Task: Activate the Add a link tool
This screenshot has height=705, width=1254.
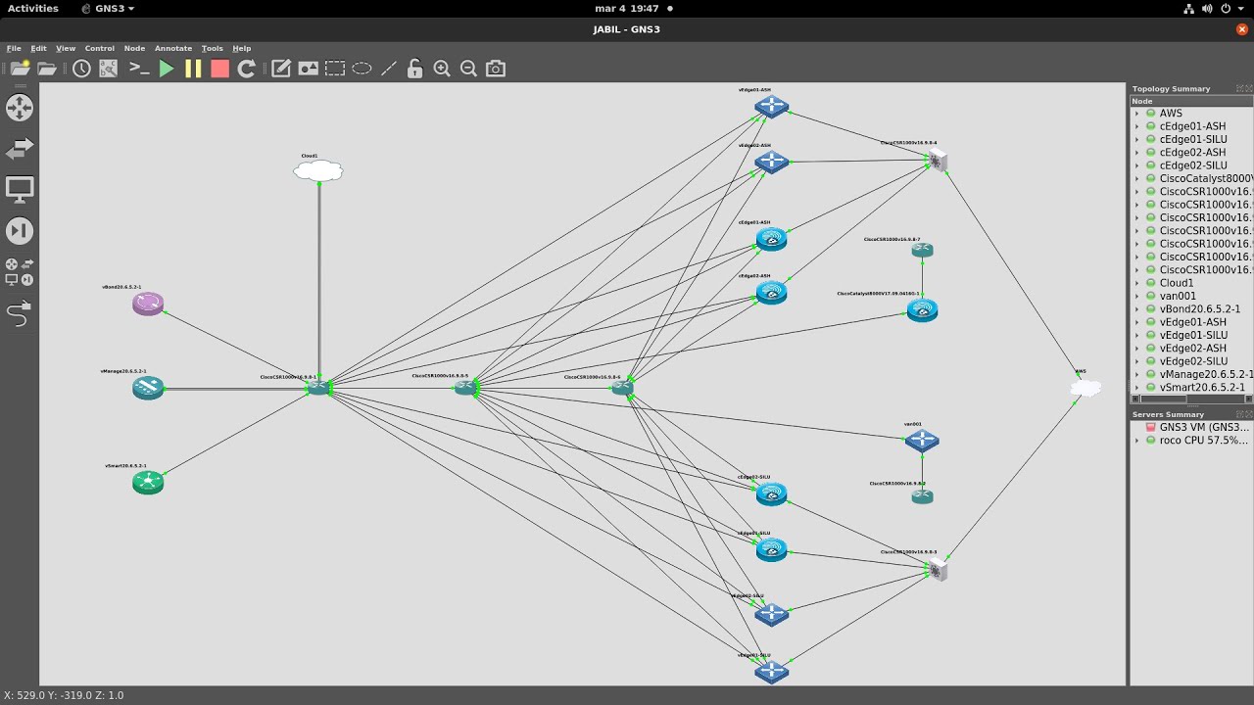Action: [20, 314]
